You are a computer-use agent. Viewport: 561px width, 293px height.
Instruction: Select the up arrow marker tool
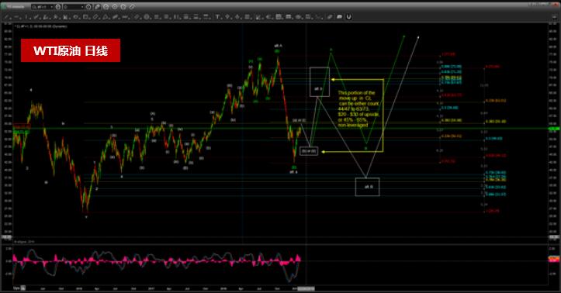click(x=237, y=17)
